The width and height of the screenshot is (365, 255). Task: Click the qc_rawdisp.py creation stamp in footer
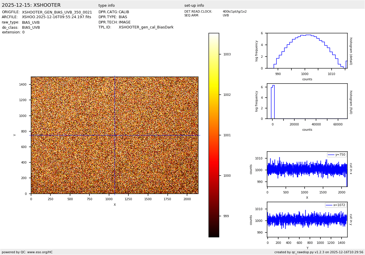coord(319,252)
